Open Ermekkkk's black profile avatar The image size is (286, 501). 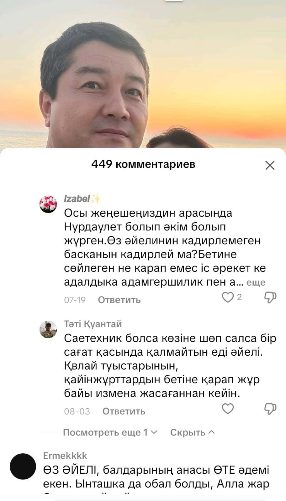pos(23,466)
